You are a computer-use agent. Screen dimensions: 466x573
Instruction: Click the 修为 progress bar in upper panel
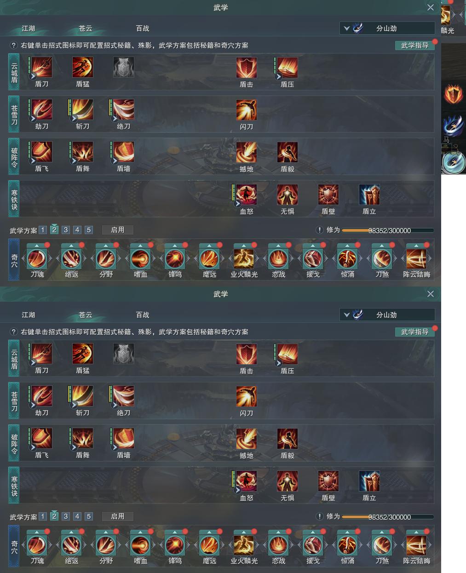pos(387,230)
